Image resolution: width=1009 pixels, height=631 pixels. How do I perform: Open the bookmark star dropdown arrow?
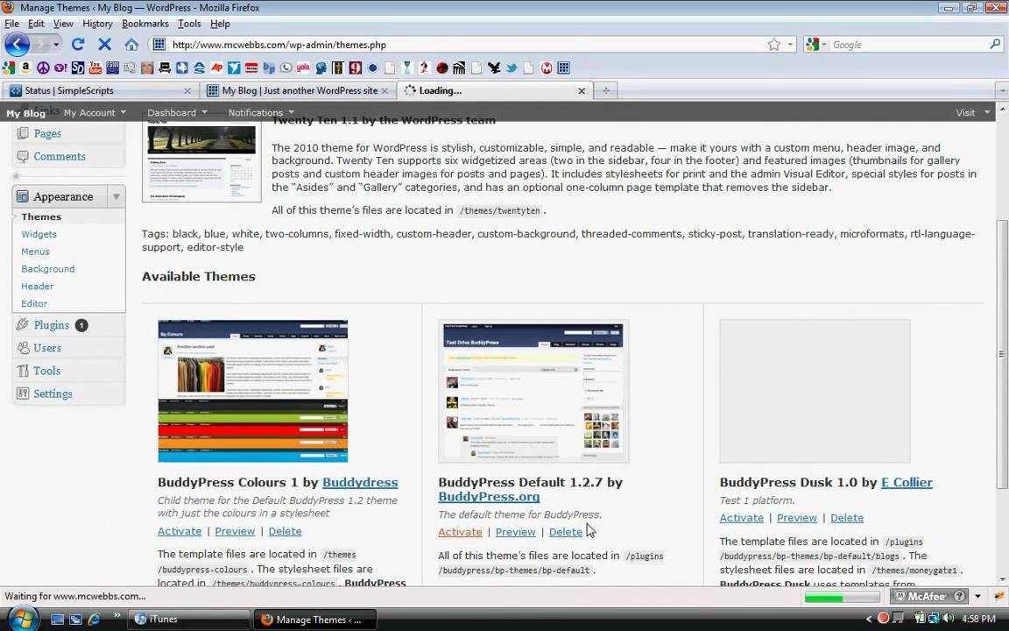pos(790,45)
